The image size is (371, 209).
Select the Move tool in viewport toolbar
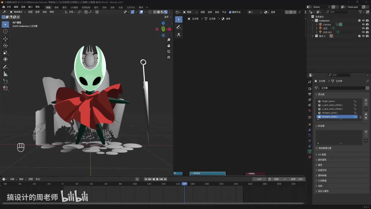(5, 39)
